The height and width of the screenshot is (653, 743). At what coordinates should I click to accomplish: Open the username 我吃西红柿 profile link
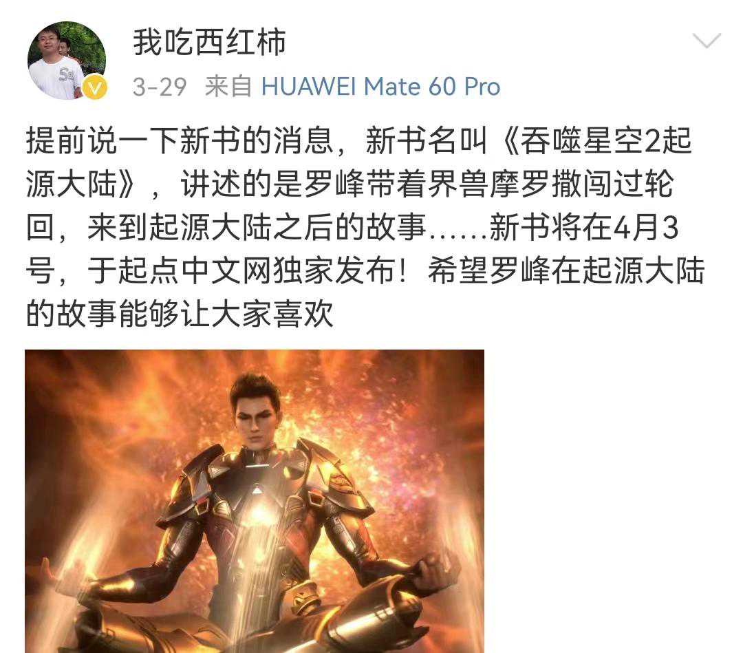click(209, 42)
